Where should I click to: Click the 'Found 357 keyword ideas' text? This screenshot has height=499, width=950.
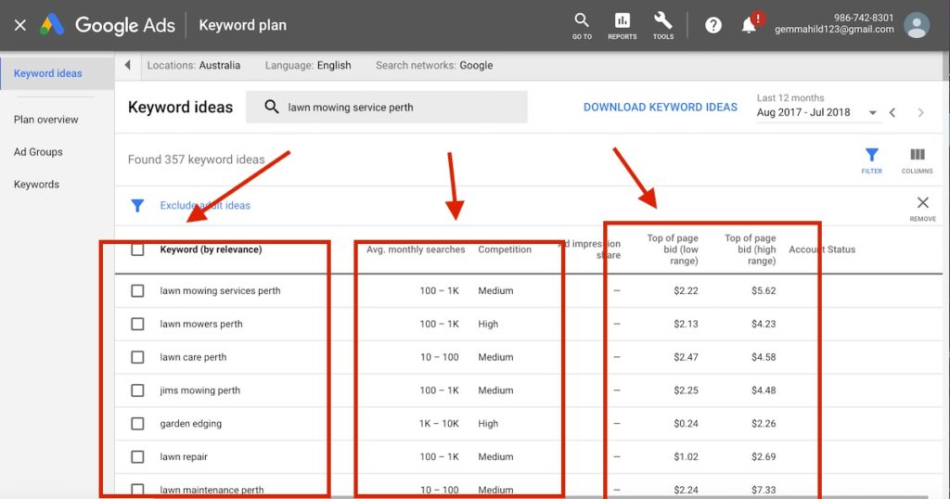click(197, 160)
